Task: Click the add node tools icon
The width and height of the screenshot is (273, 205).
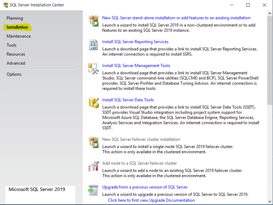Action: (94, 166)
